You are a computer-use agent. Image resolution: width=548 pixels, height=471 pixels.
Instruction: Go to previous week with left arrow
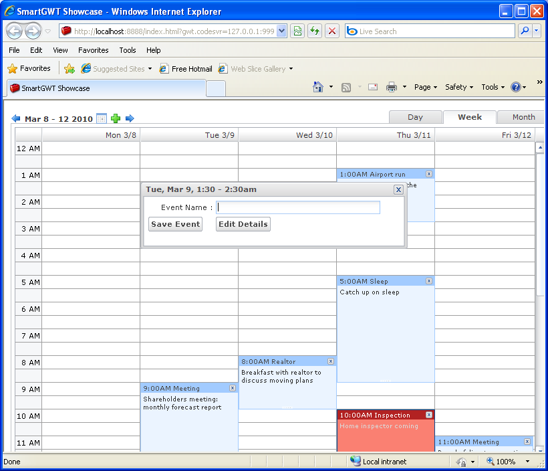pos(16,118)
